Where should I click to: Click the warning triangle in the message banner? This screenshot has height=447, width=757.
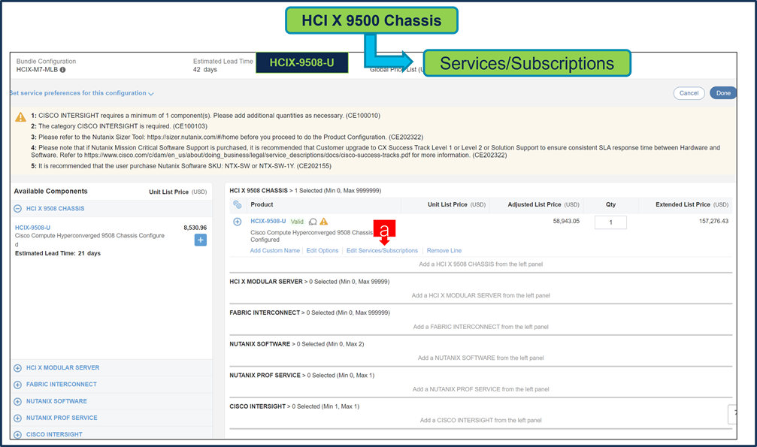click(20, 116)
